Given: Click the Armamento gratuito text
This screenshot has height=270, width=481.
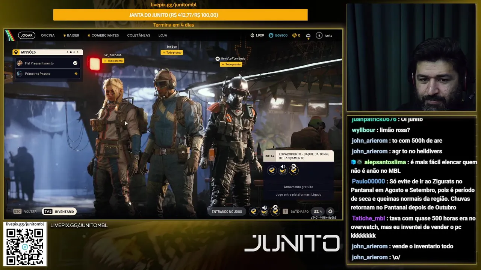Looking at the screenshot, I should coord(298,187).
